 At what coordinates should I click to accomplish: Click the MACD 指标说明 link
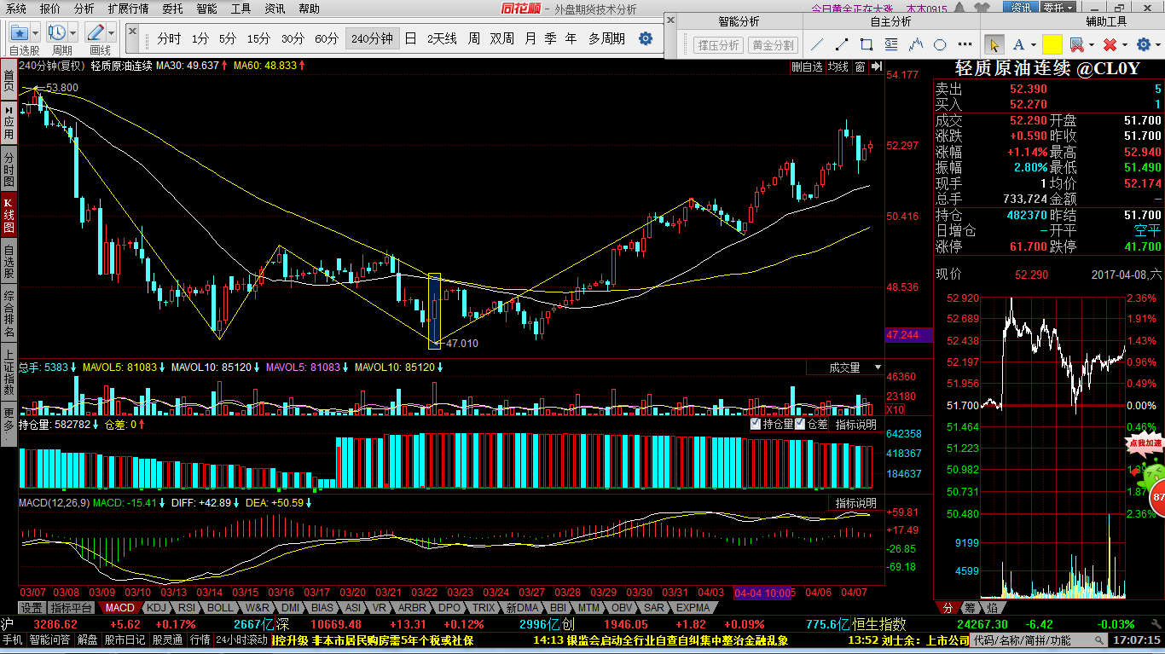(x=855, y=503)
